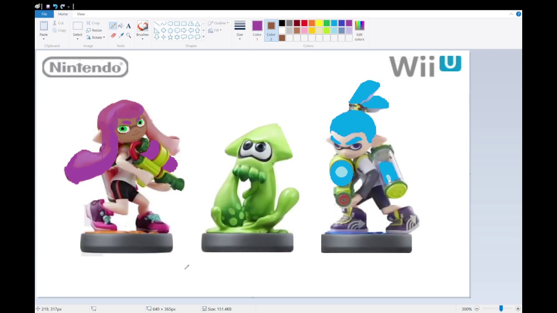This screenshot has width=557, height=313.
Task: Pick the green color swatch
Action: coord(326,23)
